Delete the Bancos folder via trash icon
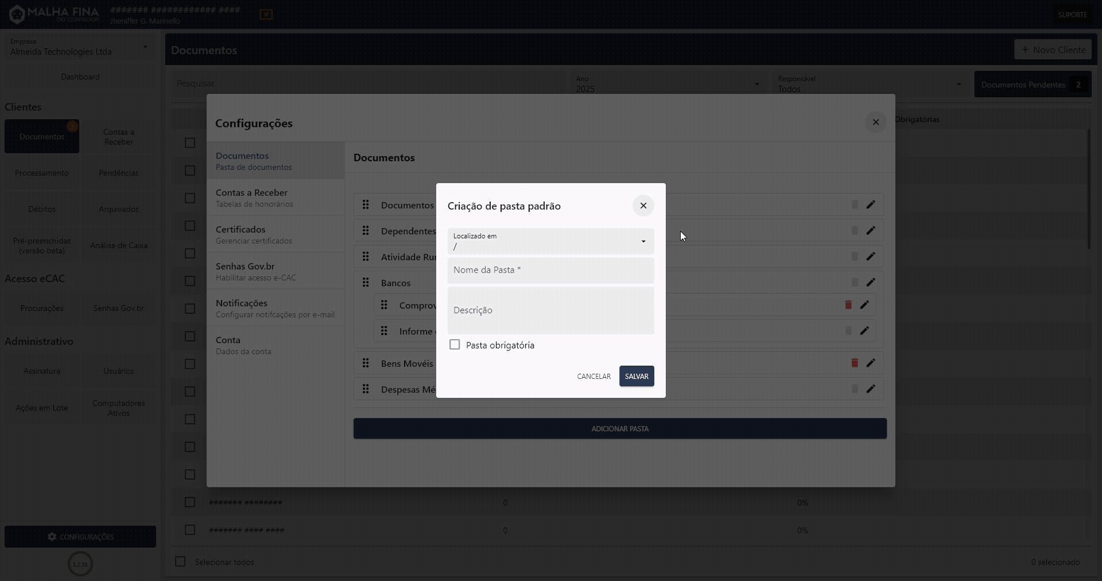 pyautogui.click(x=854, y=282)
